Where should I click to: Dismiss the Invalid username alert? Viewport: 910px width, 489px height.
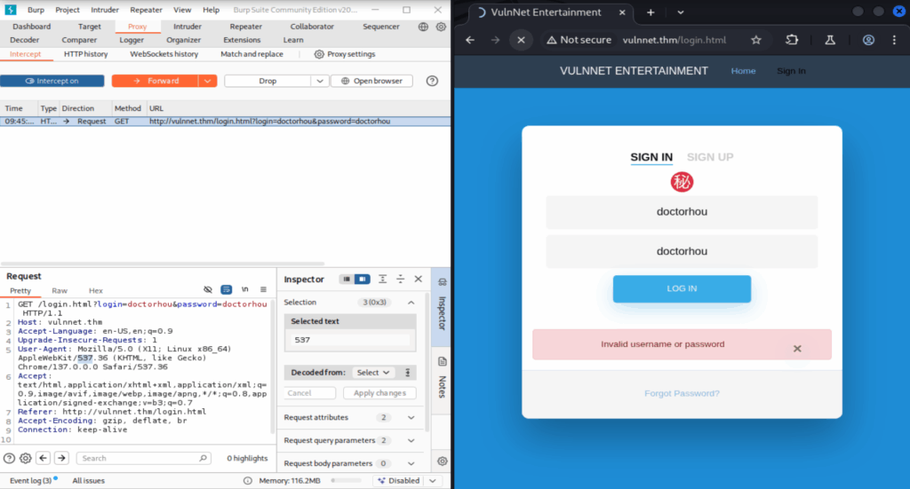click(x=797, y=349)
